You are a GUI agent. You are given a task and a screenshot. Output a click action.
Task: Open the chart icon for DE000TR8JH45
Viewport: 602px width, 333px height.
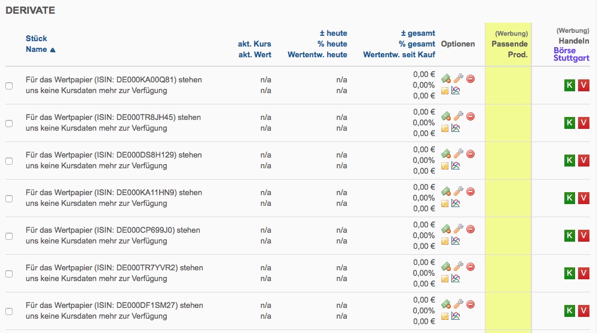click(456, 128)
